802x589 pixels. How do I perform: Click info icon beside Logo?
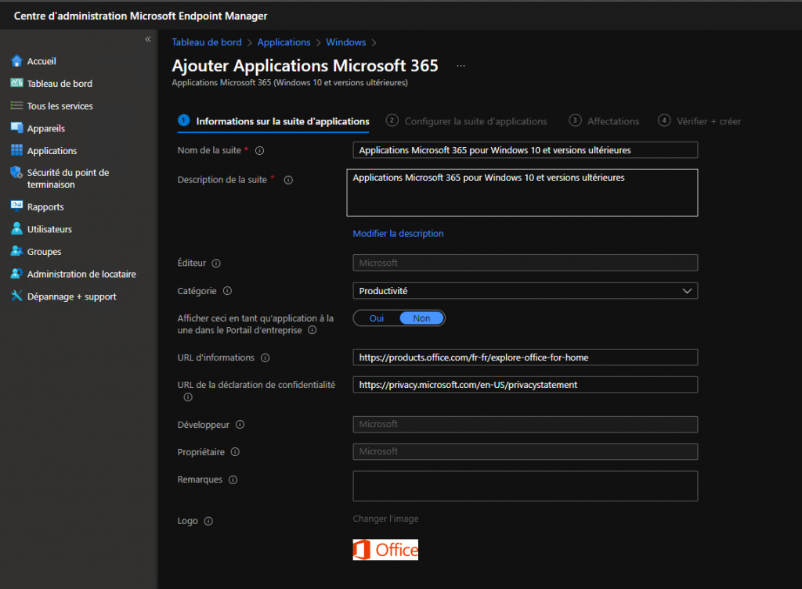[208, 521]
